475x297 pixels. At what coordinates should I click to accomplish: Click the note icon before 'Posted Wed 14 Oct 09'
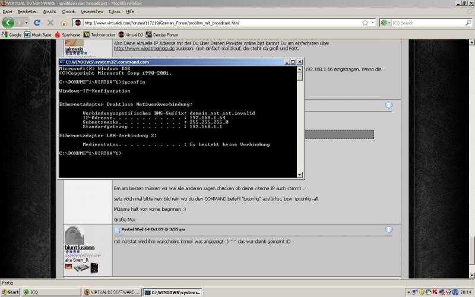(117, 230)
